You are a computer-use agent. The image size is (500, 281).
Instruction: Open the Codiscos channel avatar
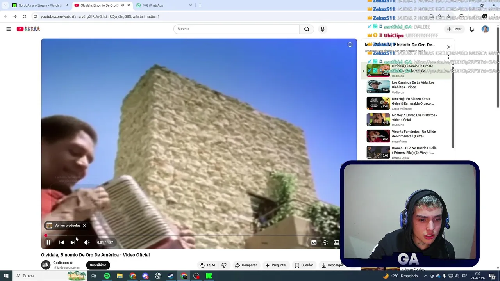click(x=46, y=265)
